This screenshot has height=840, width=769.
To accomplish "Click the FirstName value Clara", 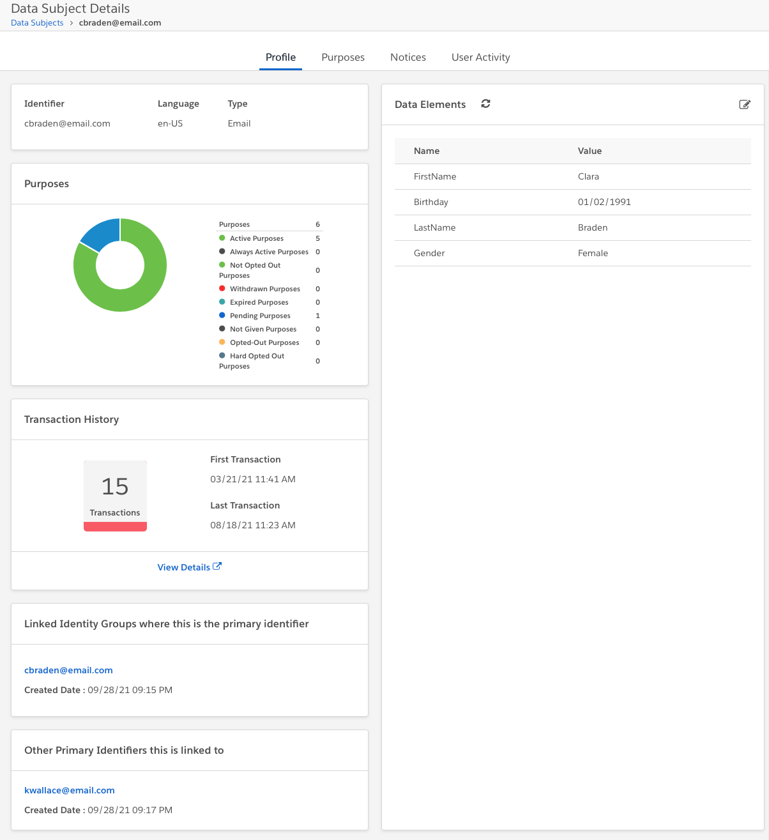I will tap(588, 176).
